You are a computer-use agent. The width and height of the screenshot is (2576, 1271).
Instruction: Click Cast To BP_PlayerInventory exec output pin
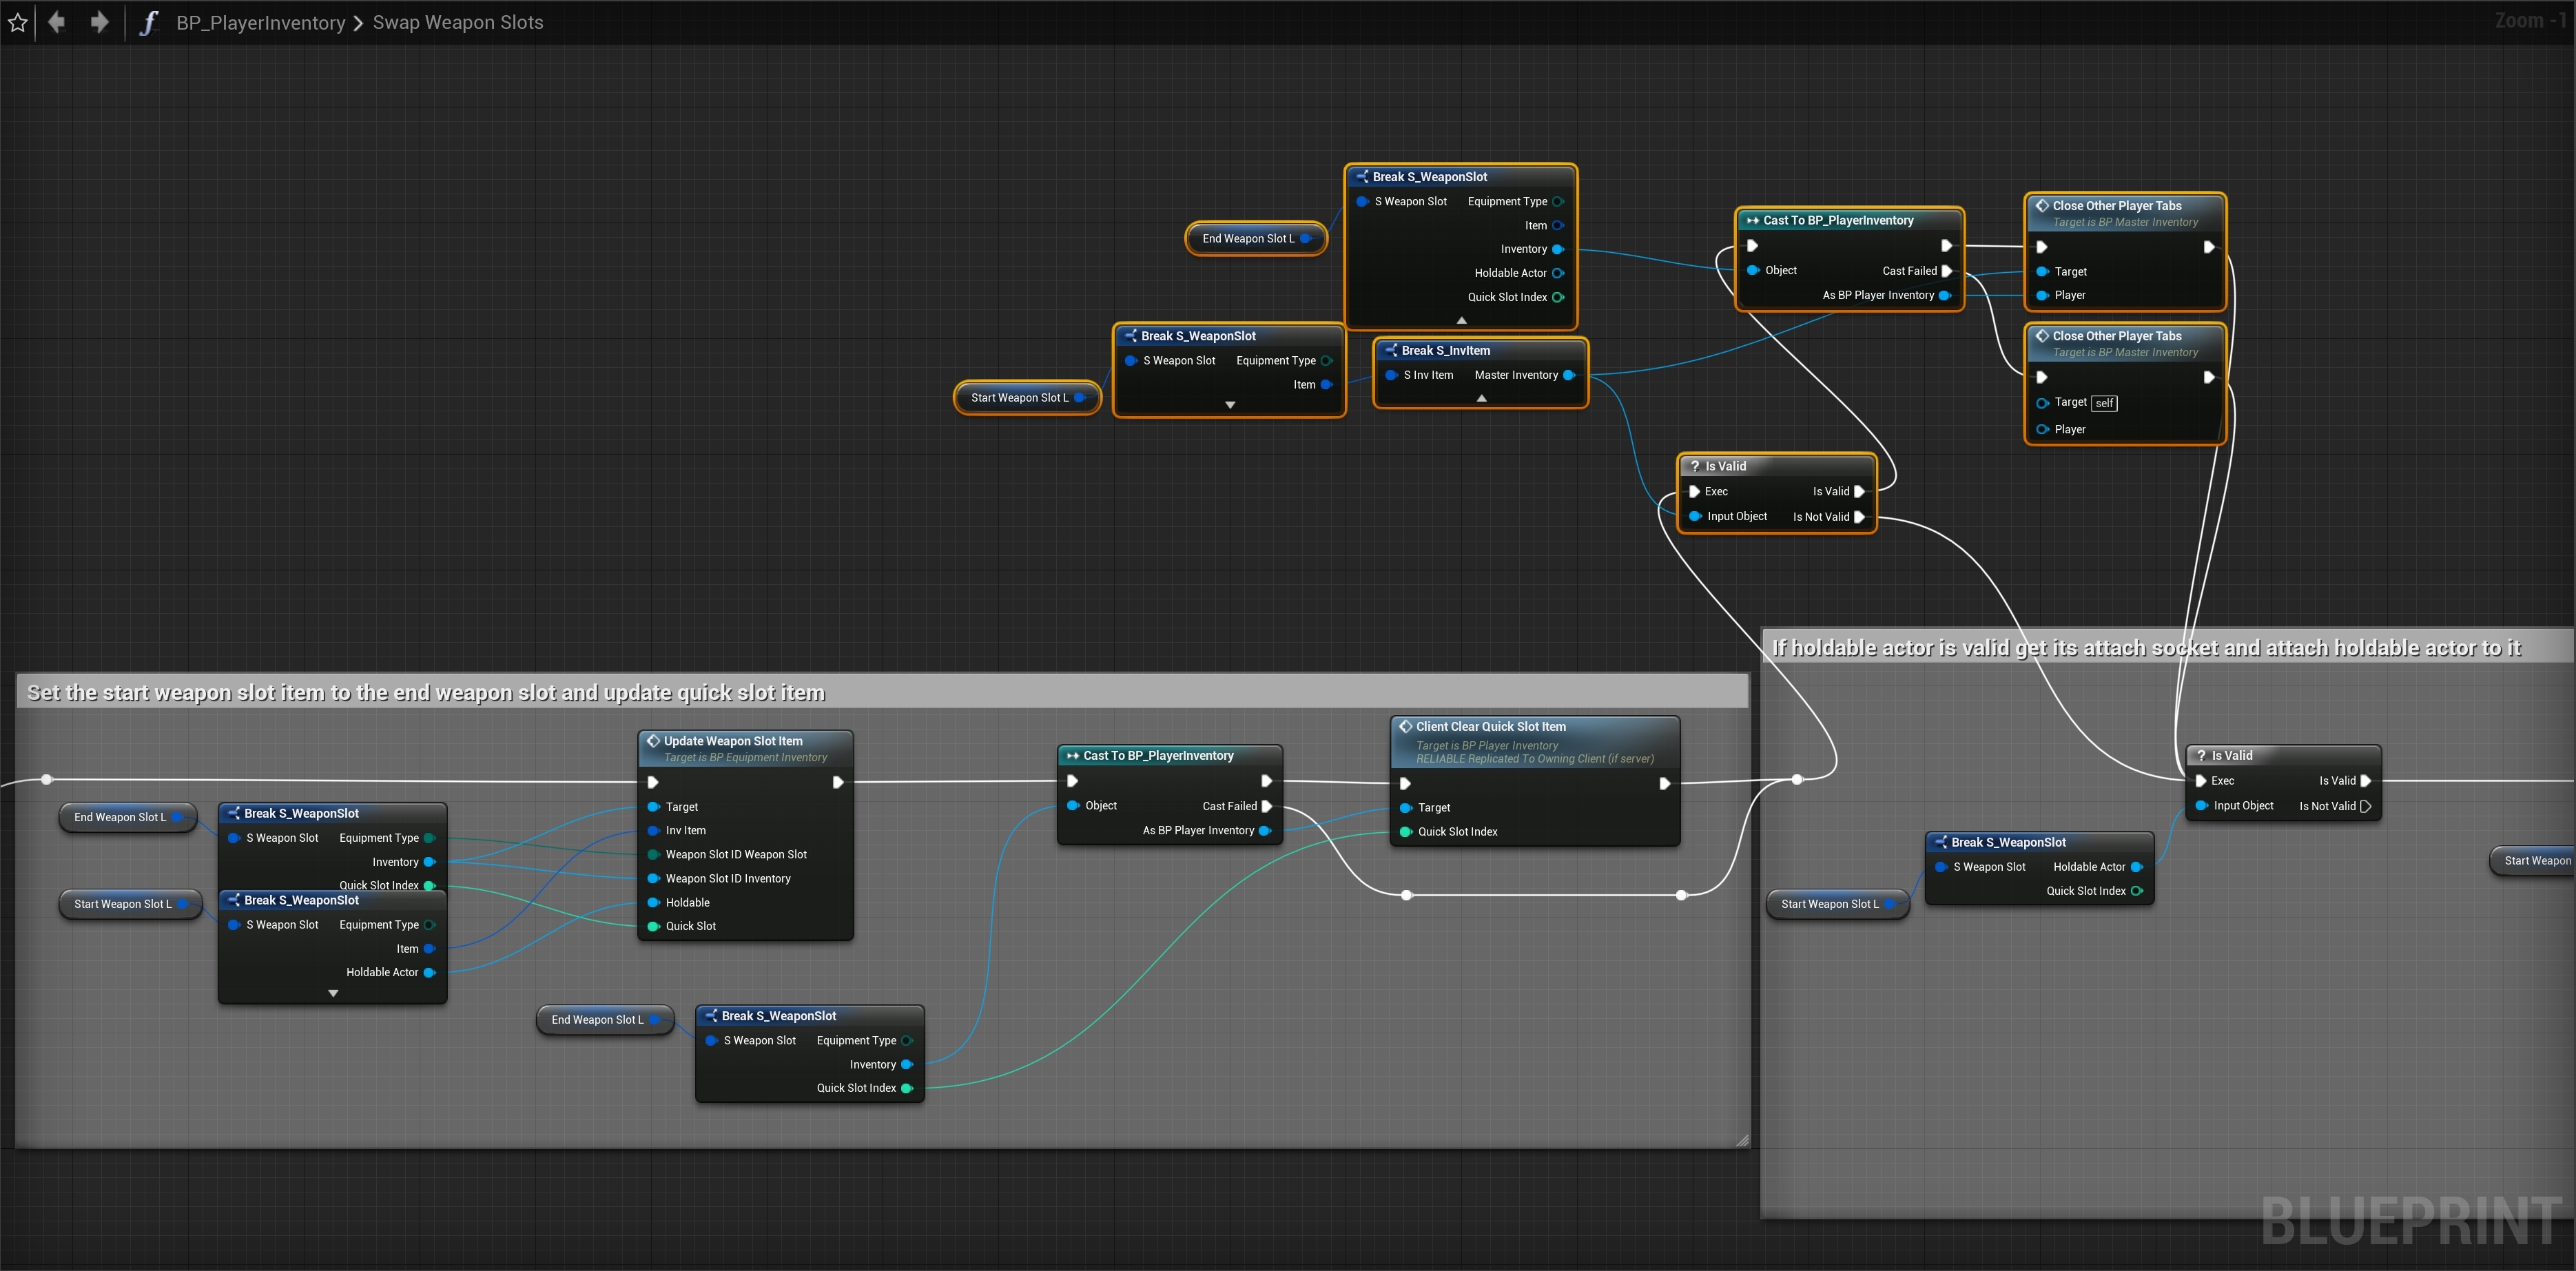[x=1946, y=246]
